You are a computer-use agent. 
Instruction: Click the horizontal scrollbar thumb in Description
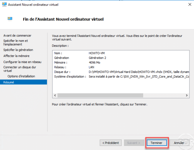pyautogui.click(x=100, y=95)
